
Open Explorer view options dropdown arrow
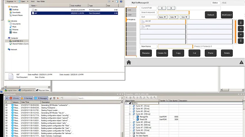coord(113,1)
